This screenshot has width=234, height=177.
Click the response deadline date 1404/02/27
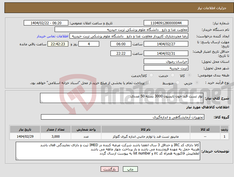pos(166,44)
